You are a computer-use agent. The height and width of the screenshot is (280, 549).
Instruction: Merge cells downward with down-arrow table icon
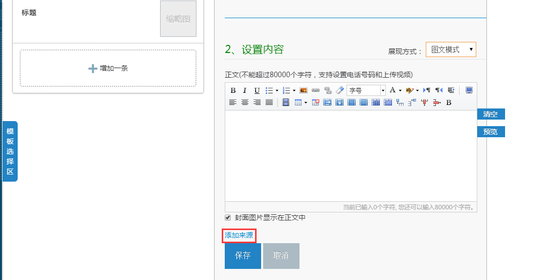click(x=339, y=102)
